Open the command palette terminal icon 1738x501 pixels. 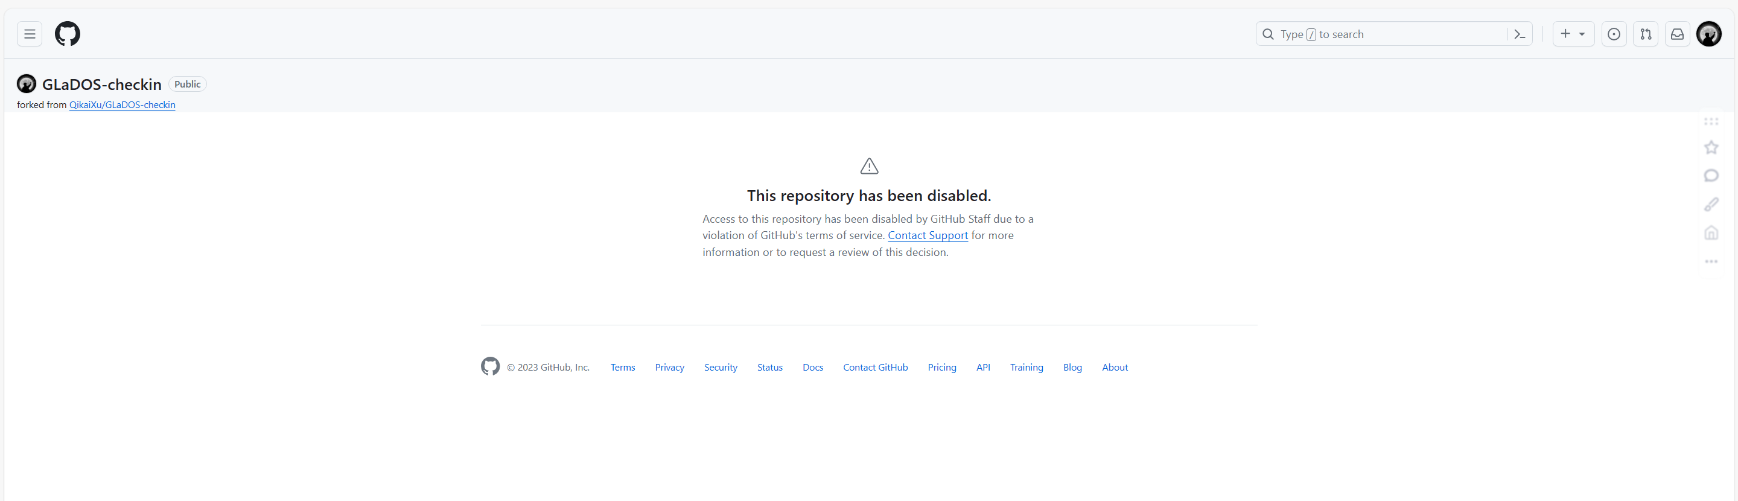[1520, 34]
